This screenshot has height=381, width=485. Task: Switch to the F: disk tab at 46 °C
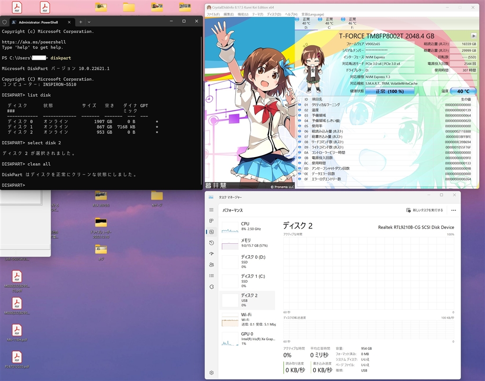pos(352,23)
